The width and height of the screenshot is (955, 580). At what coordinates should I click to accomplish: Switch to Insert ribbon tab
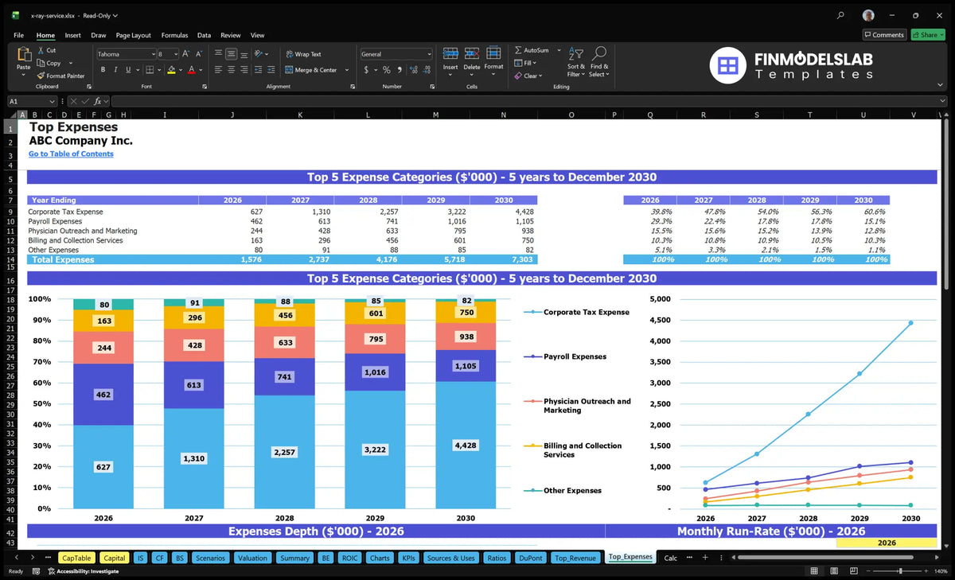(x=72, y=35)
